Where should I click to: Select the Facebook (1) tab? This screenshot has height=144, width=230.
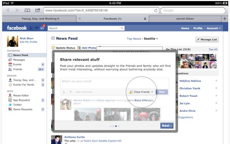[x=112, y=19]
